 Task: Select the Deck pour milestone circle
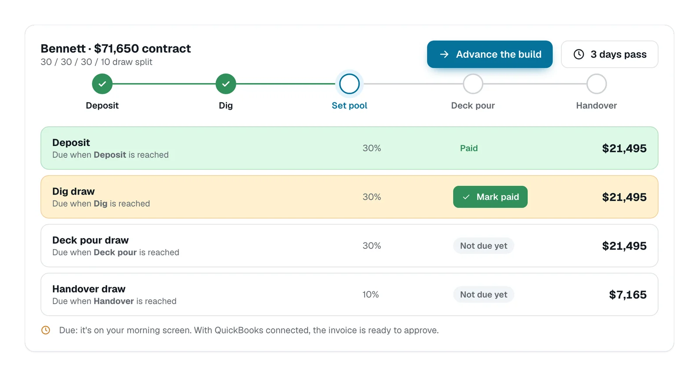(x=473, y=84)
